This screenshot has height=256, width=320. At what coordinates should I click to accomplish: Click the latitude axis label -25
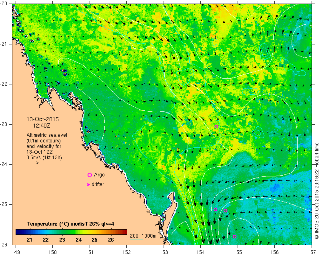pos(4,204)
